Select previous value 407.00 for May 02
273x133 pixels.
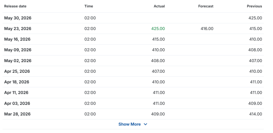pyautogui.click(x=255, y=61)
